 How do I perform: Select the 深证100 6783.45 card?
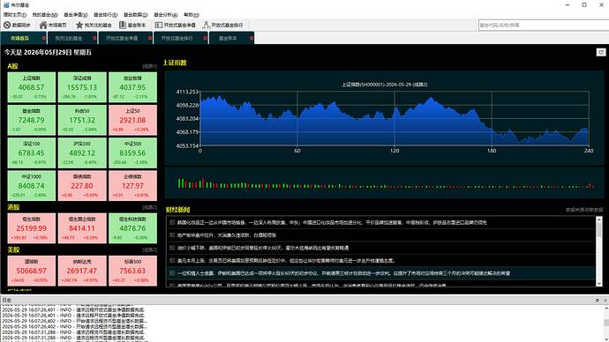(x=32, y=152)
